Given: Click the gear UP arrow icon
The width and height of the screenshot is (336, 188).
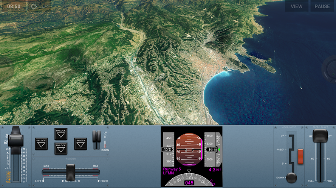Looking at the screenshot, I should pyautogui.click(x=105, y=137).
